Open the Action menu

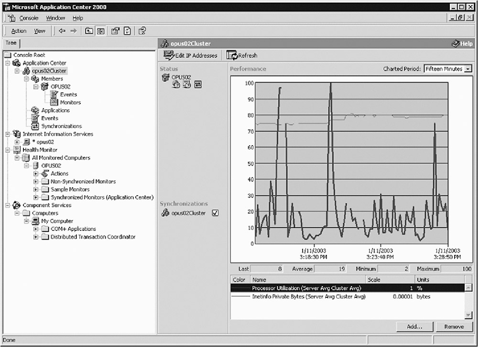click(19, 31)
